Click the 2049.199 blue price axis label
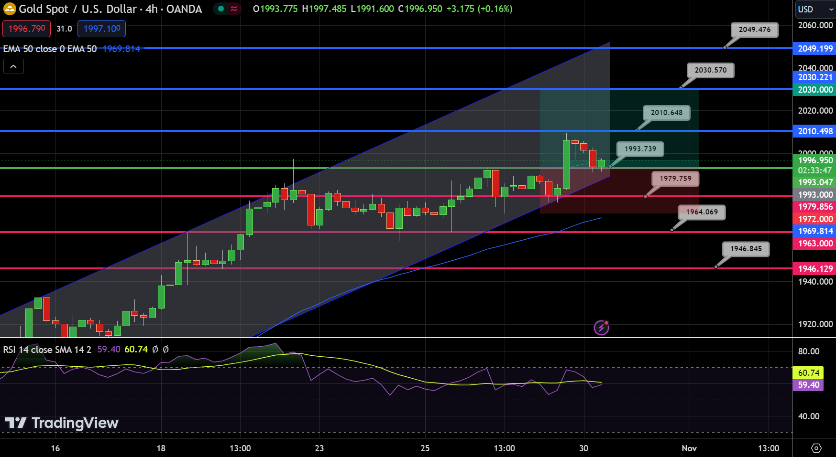836x457 pixels. [815, 48]
